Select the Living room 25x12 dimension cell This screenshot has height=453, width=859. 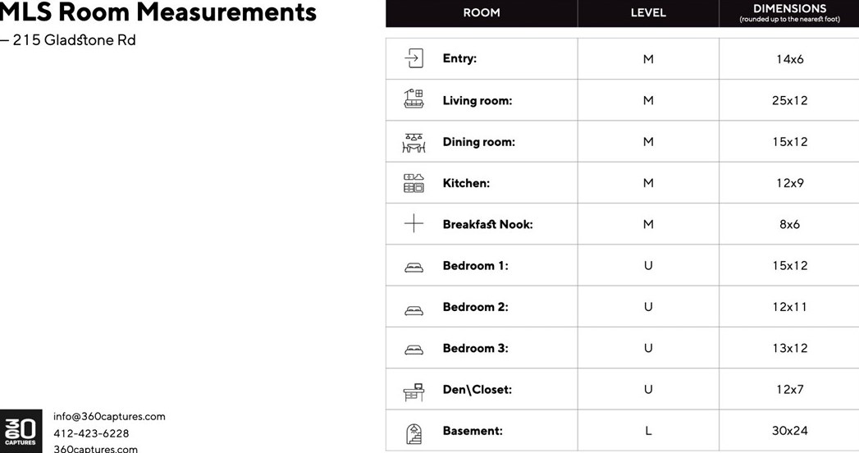(789, 100)
